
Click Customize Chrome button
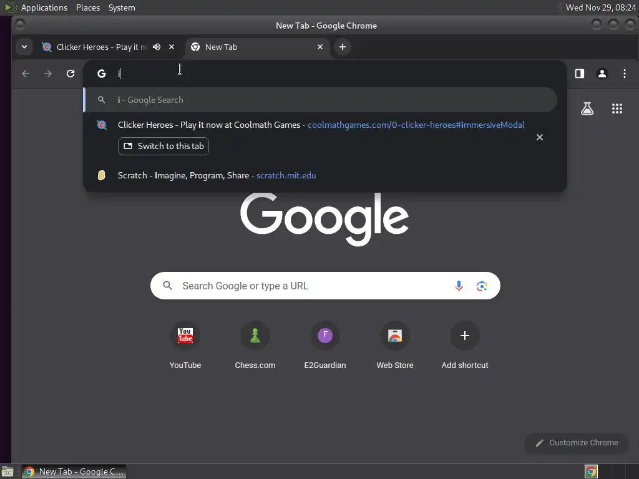[x=577, y=443]
